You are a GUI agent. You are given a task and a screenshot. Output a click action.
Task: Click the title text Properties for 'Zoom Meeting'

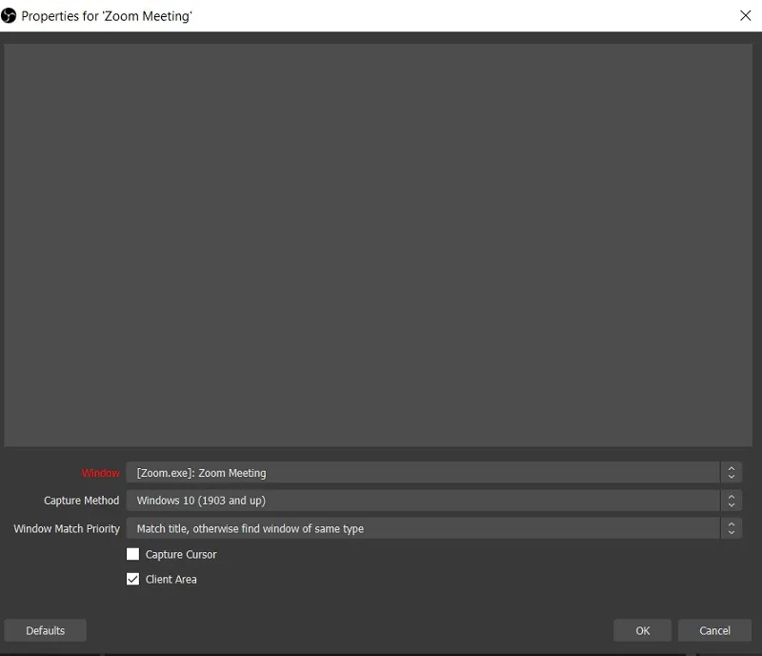coord(107,16)
